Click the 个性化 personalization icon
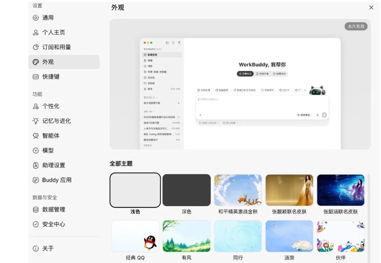This screenshot has height=263, width=381. click(36, 106)
